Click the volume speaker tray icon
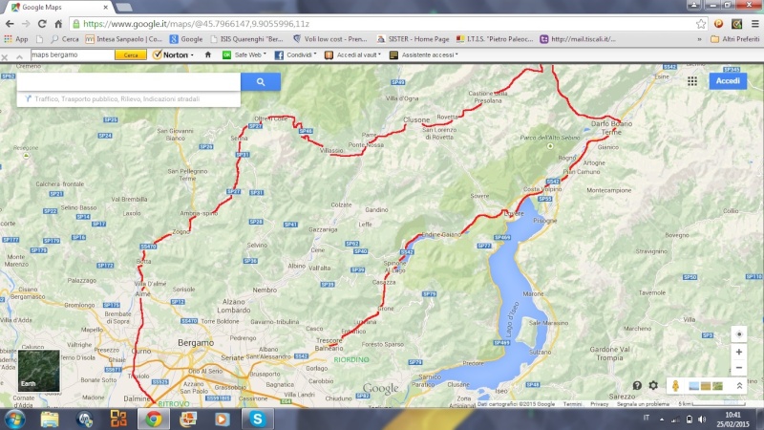Image resolution: width=764 pixels, height=430 pixels. 702,419
